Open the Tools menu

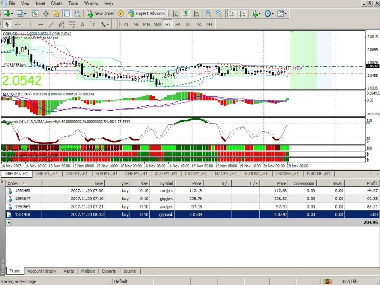pyautogui.click(x=73, y=4)
